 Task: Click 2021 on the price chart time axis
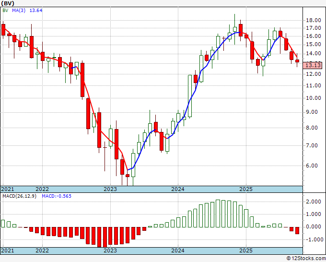8,189
